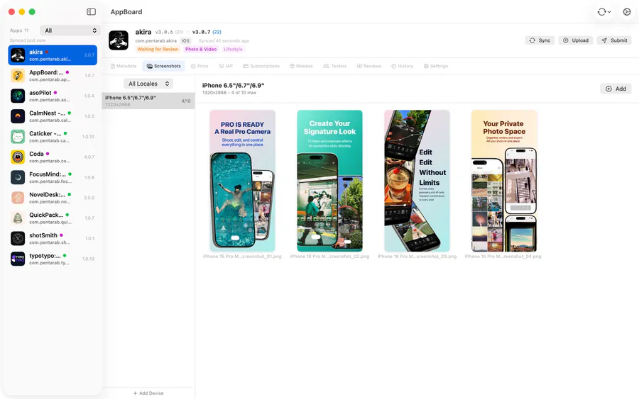The height and width of the screenshot is (399, 639).
Task: Select 'Edit Without Limits' screenshot thumbnail
Action: [417, 181]
